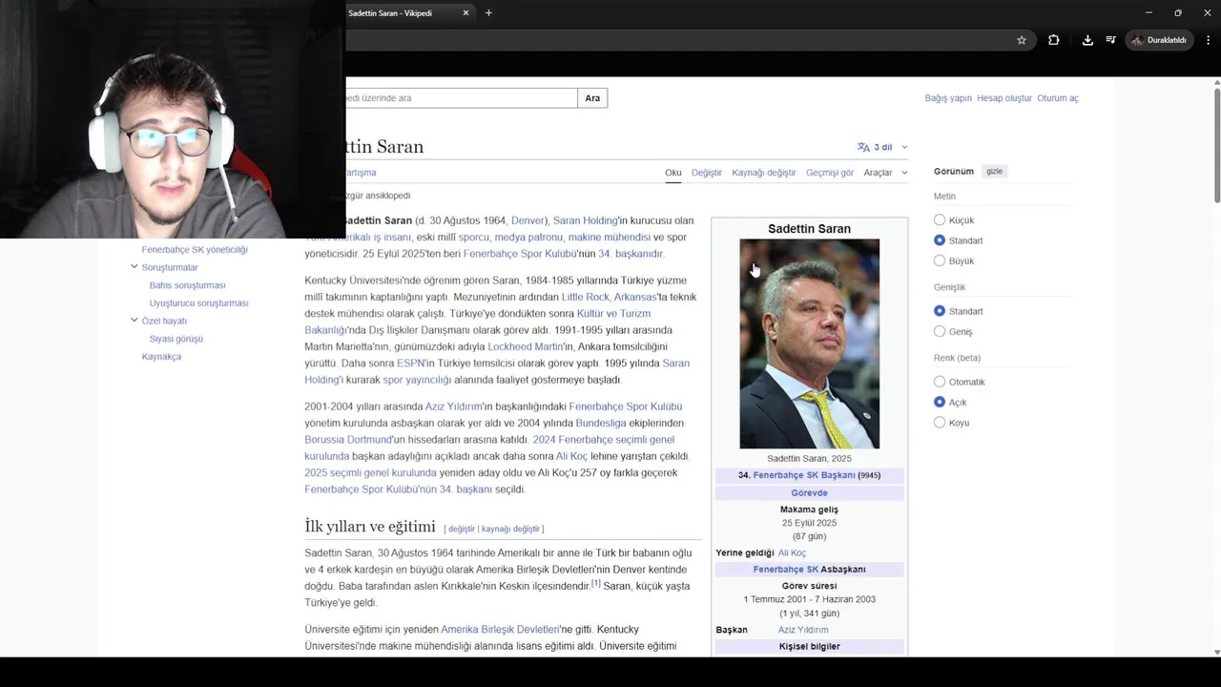1221x687 pixels.
Task: Open the Bundesliga link
Action: (601, 423)
